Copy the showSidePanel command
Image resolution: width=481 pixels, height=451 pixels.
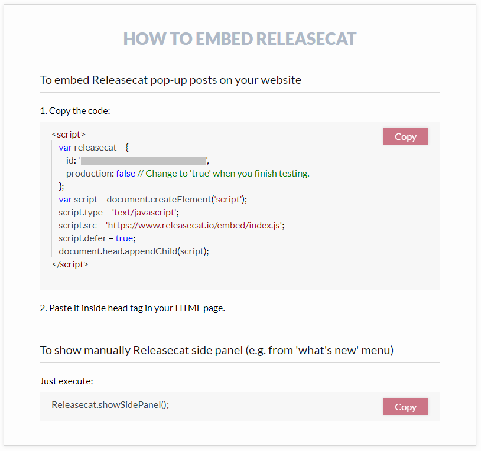(x=405, y=407)
